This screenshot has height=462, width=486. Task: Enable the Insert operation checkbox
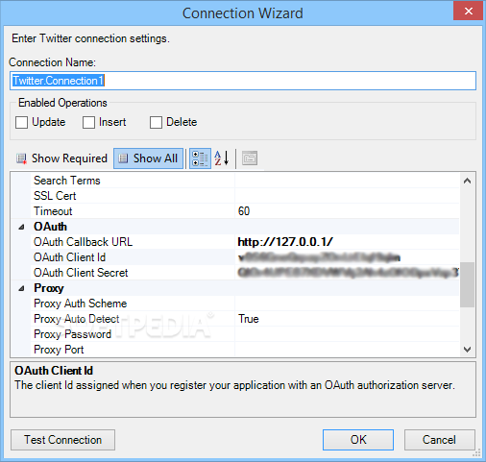tap(88, 122)
